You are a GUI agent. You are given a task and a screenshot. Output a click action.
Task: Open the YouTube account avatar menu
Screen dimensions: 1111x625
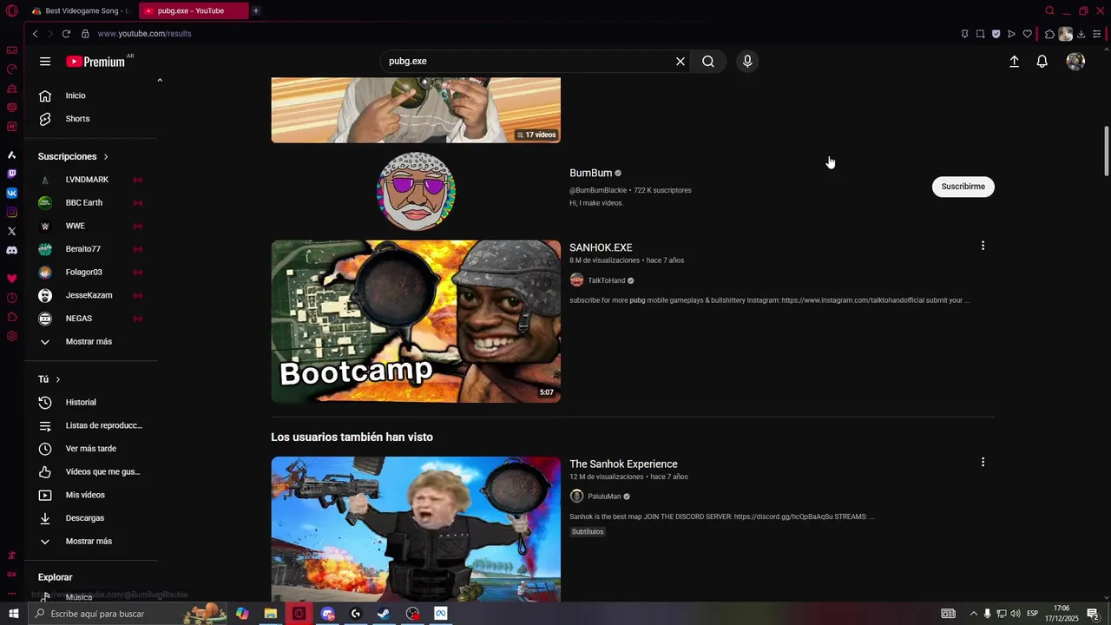[1075, 62]
